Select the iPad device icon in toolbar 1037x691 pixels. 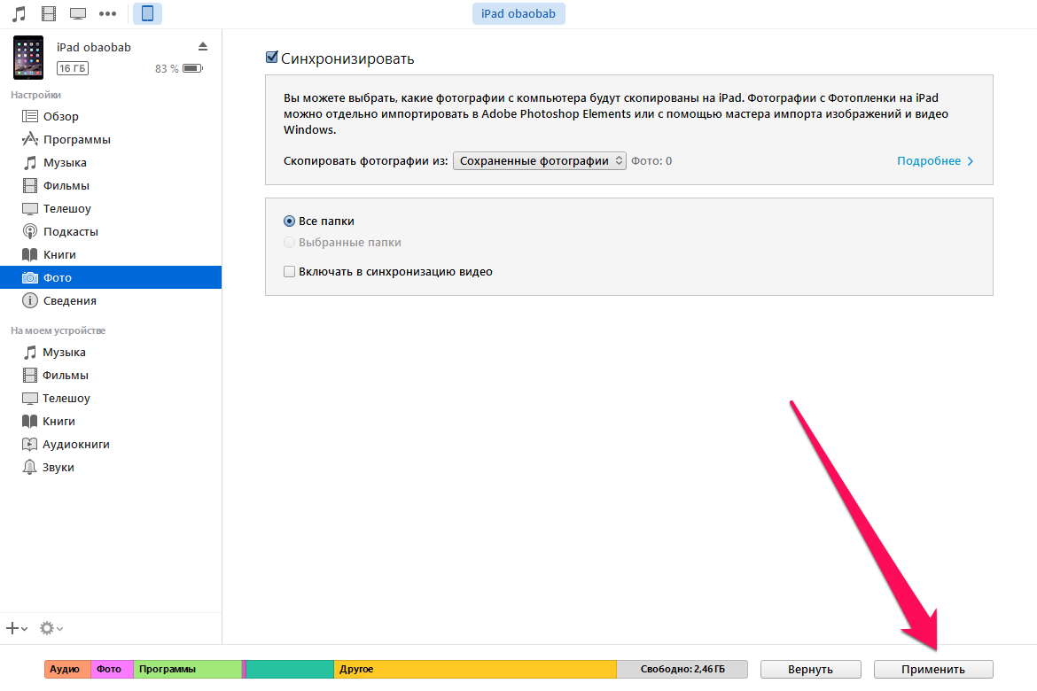tap(147, 13)
